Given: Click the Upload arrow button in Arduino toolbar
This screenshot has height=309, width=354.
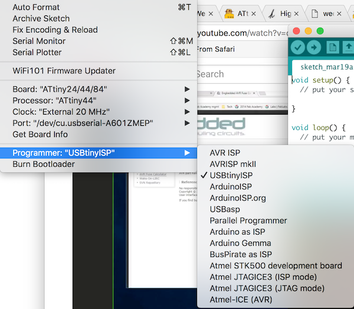Looking at the screenshot, I should [314, 47].
